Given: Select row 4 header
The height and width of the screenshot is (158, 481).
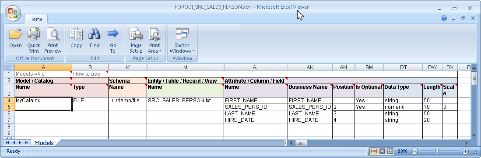Looking at the screenshot, I should click(9, 101).
